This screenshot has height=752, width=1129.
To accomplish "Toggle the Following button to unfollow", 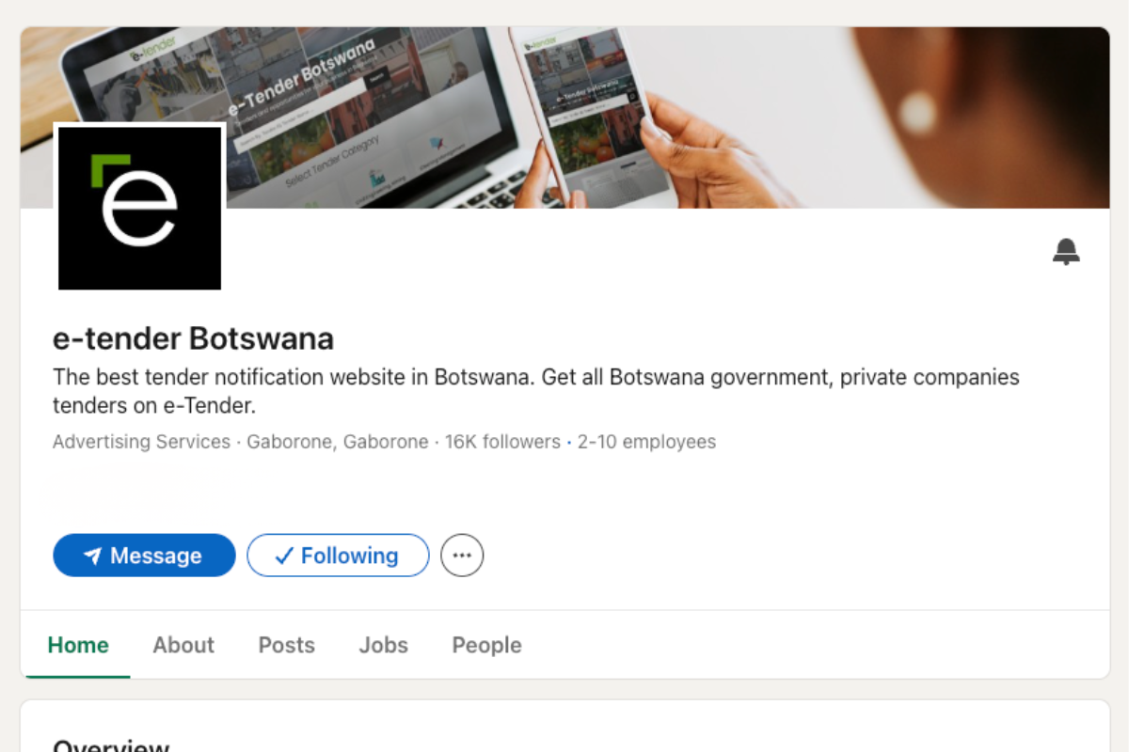I will (x=338, y=556).
